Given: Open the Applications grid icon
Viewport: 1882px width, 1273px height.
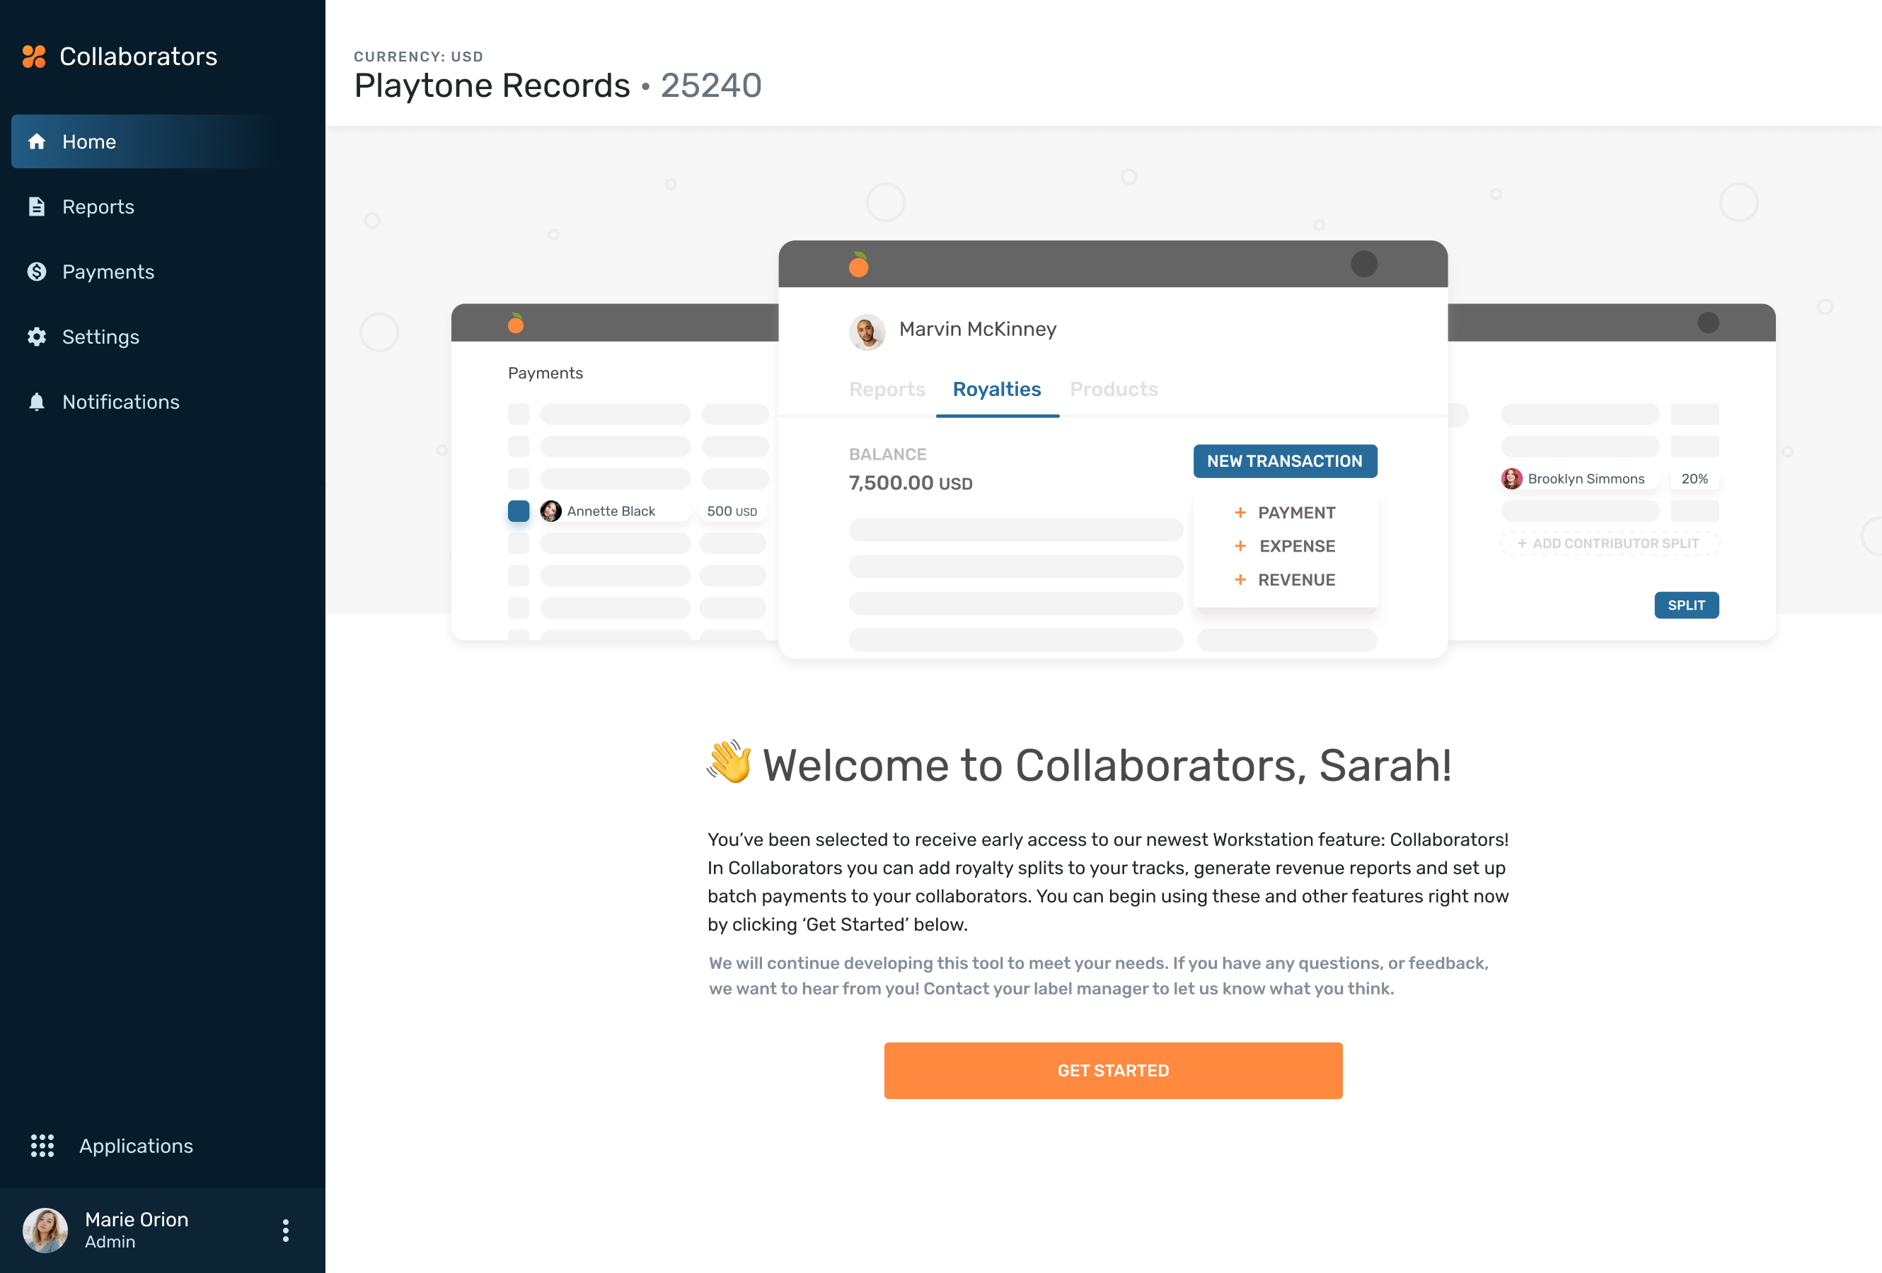Looking at the screenshot, I should click(x=42, y=1146).
